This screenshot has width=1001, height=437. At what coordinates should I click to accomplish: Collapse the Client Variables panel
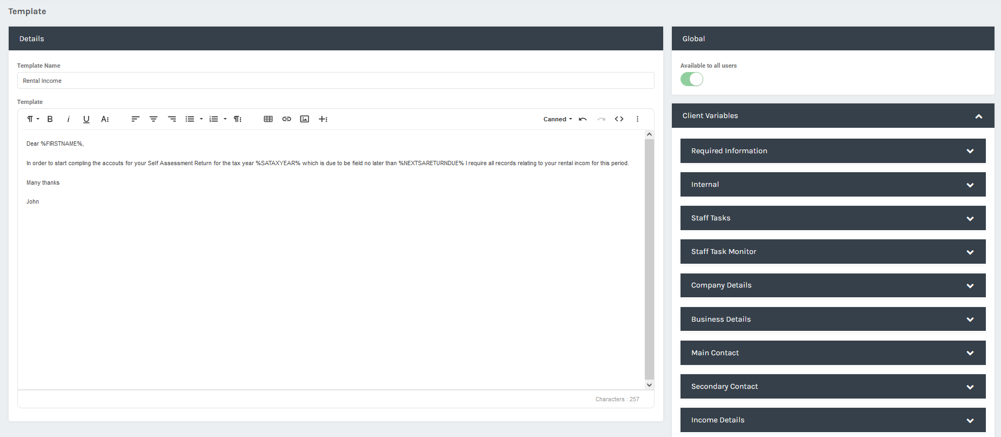coord(979,116)
